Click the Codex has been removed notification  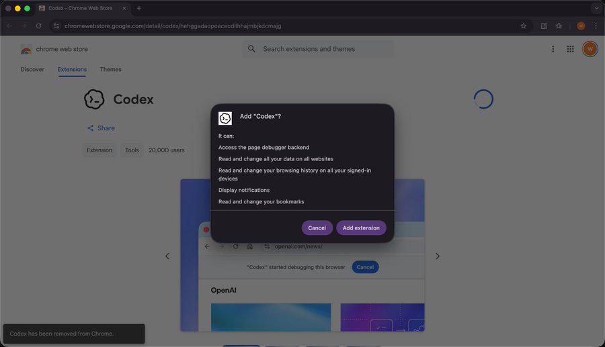click(74, 334)
